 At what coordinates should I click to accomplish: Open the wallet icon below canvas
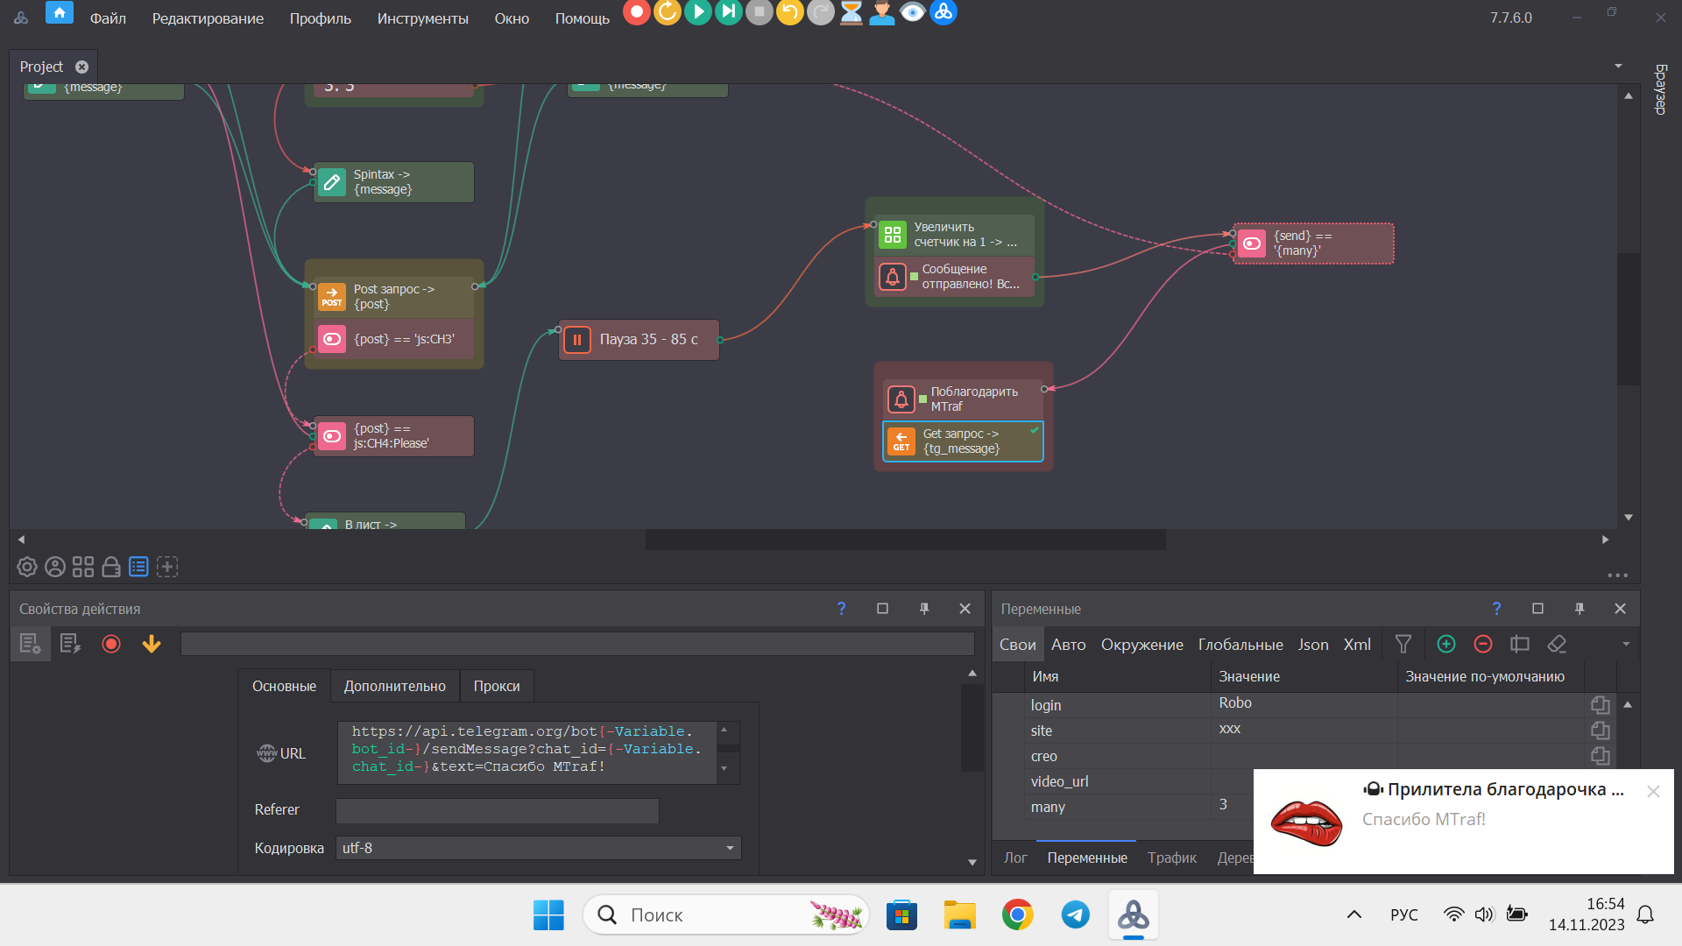point(111,568)
